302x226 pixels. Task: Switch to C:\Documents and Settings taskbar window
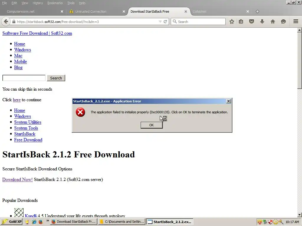pos(122,222)
